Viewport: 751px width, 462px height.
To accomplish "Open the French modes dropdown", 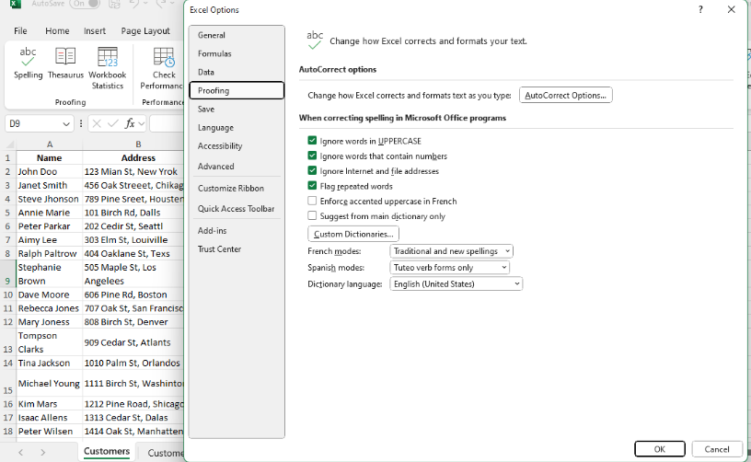I will [451, 251].
